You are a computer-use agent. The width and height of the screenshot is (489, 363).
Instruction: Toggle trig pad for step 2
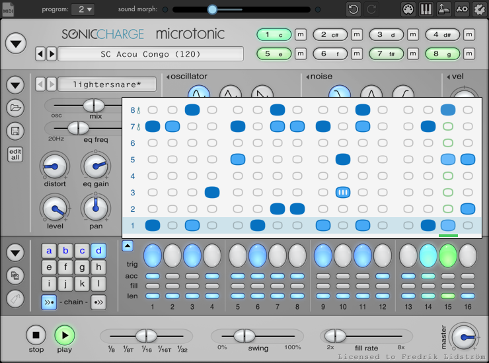tap(172, 256)
